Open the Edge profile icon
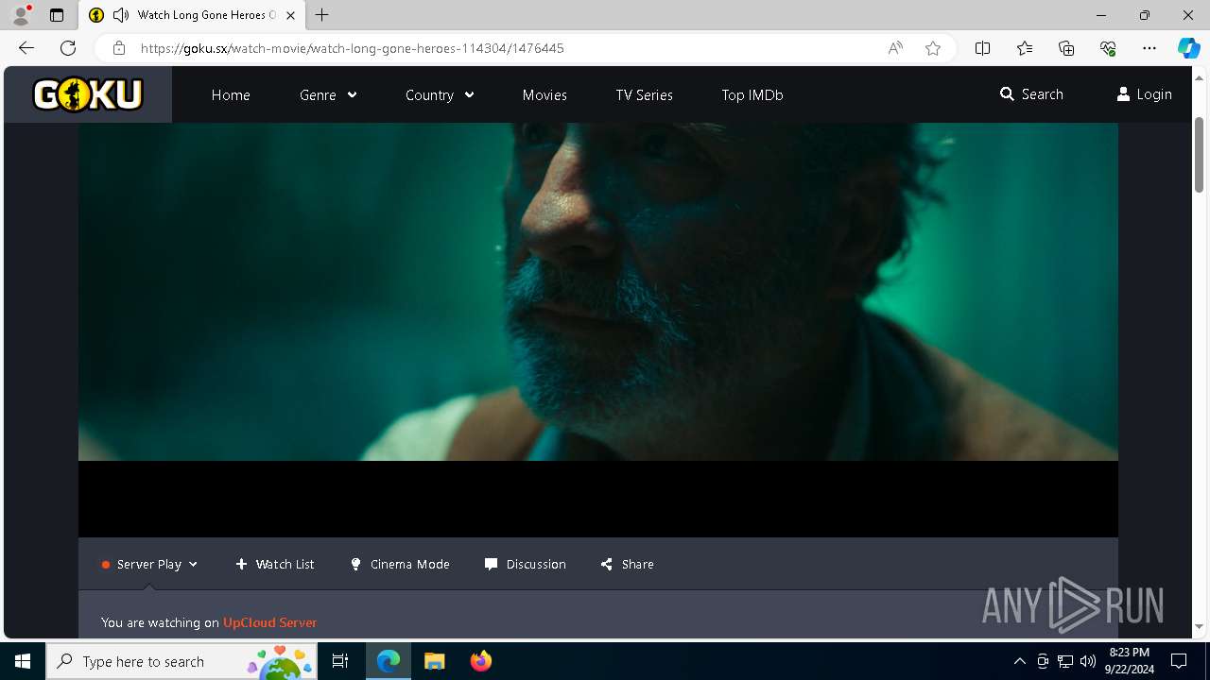1210x680 pixels. (21, 15)
